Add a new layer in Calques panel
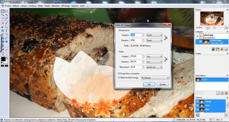229x122 pixels. 213,49
